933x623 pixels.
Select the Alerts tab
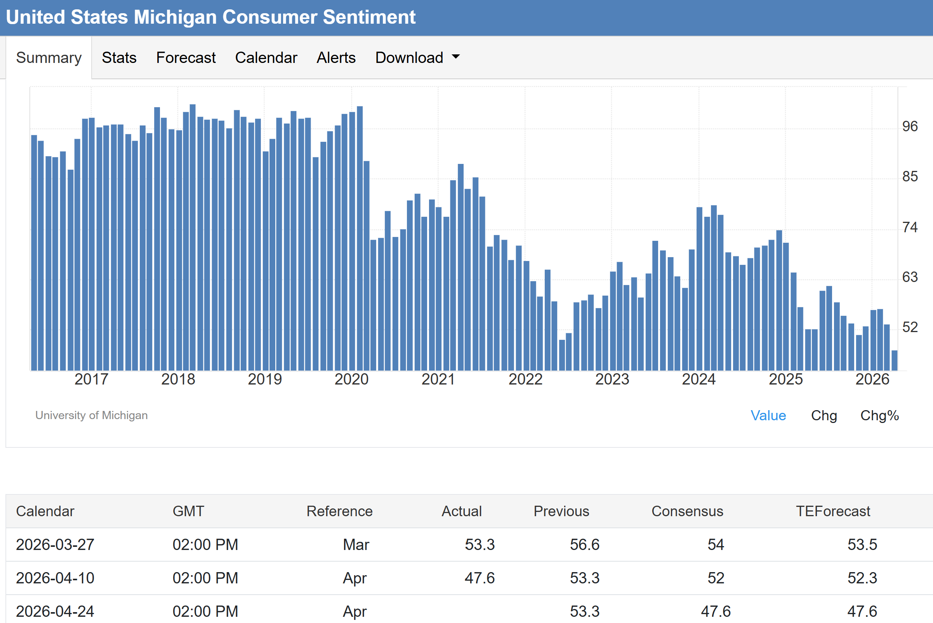(x=335, y=57)
